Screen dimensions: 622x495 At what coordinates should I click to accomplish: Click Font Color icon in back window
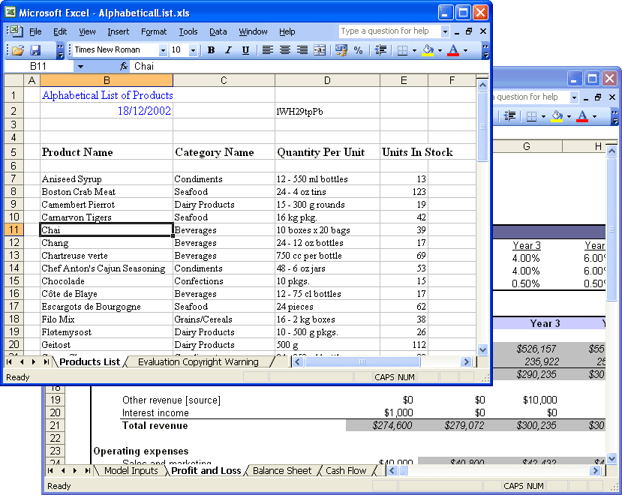[x=582, y=115]
